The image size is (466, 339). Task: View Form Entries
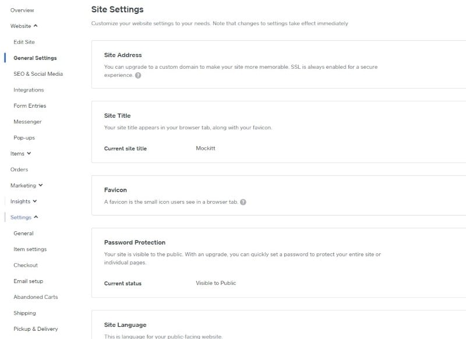(x=30, y=106)
